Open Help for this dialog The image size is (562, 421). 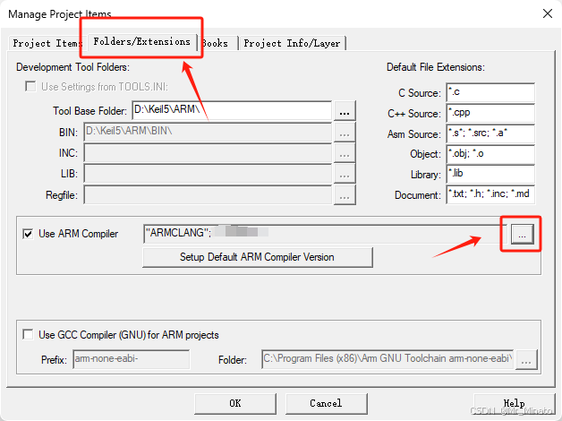515,403
